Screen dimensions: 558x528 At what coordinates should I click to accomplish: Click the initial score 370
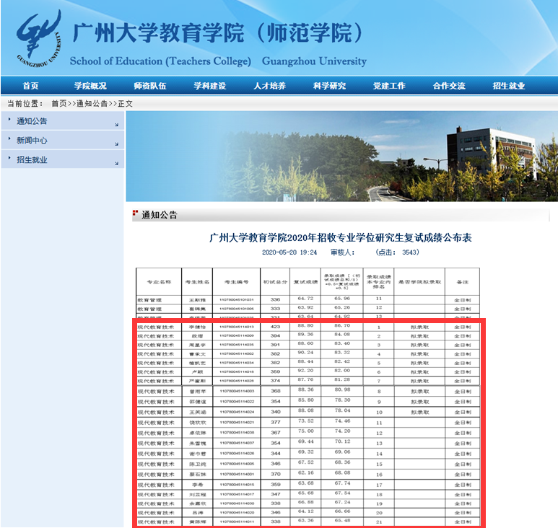coord(275,475)
